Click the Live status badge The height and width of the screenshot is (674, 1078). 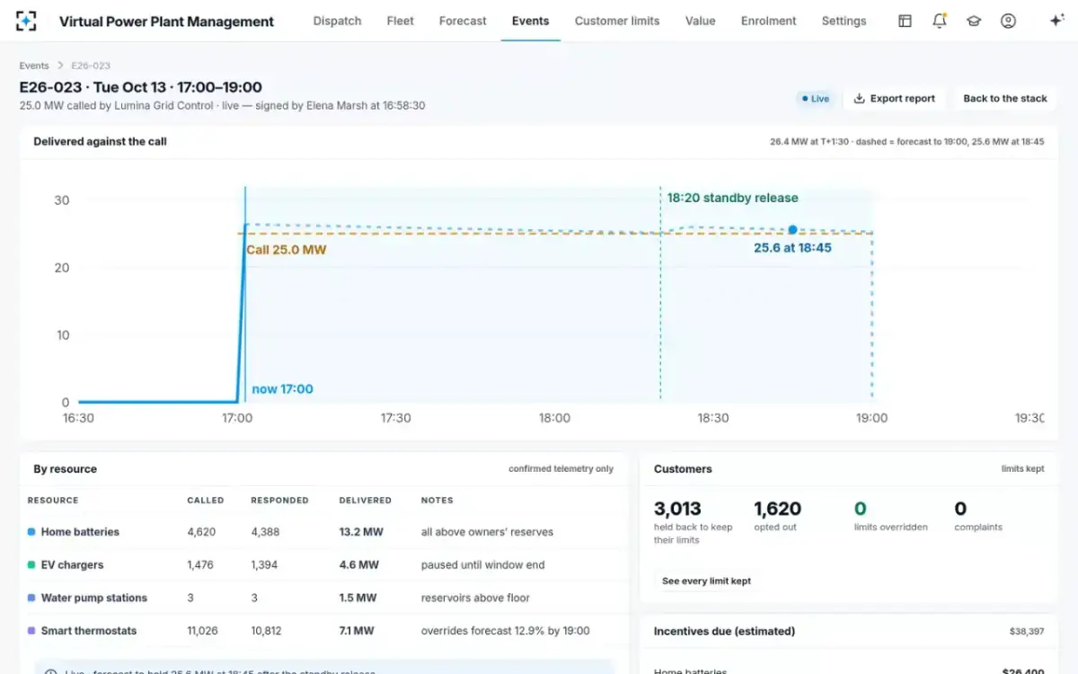point(815,99)
